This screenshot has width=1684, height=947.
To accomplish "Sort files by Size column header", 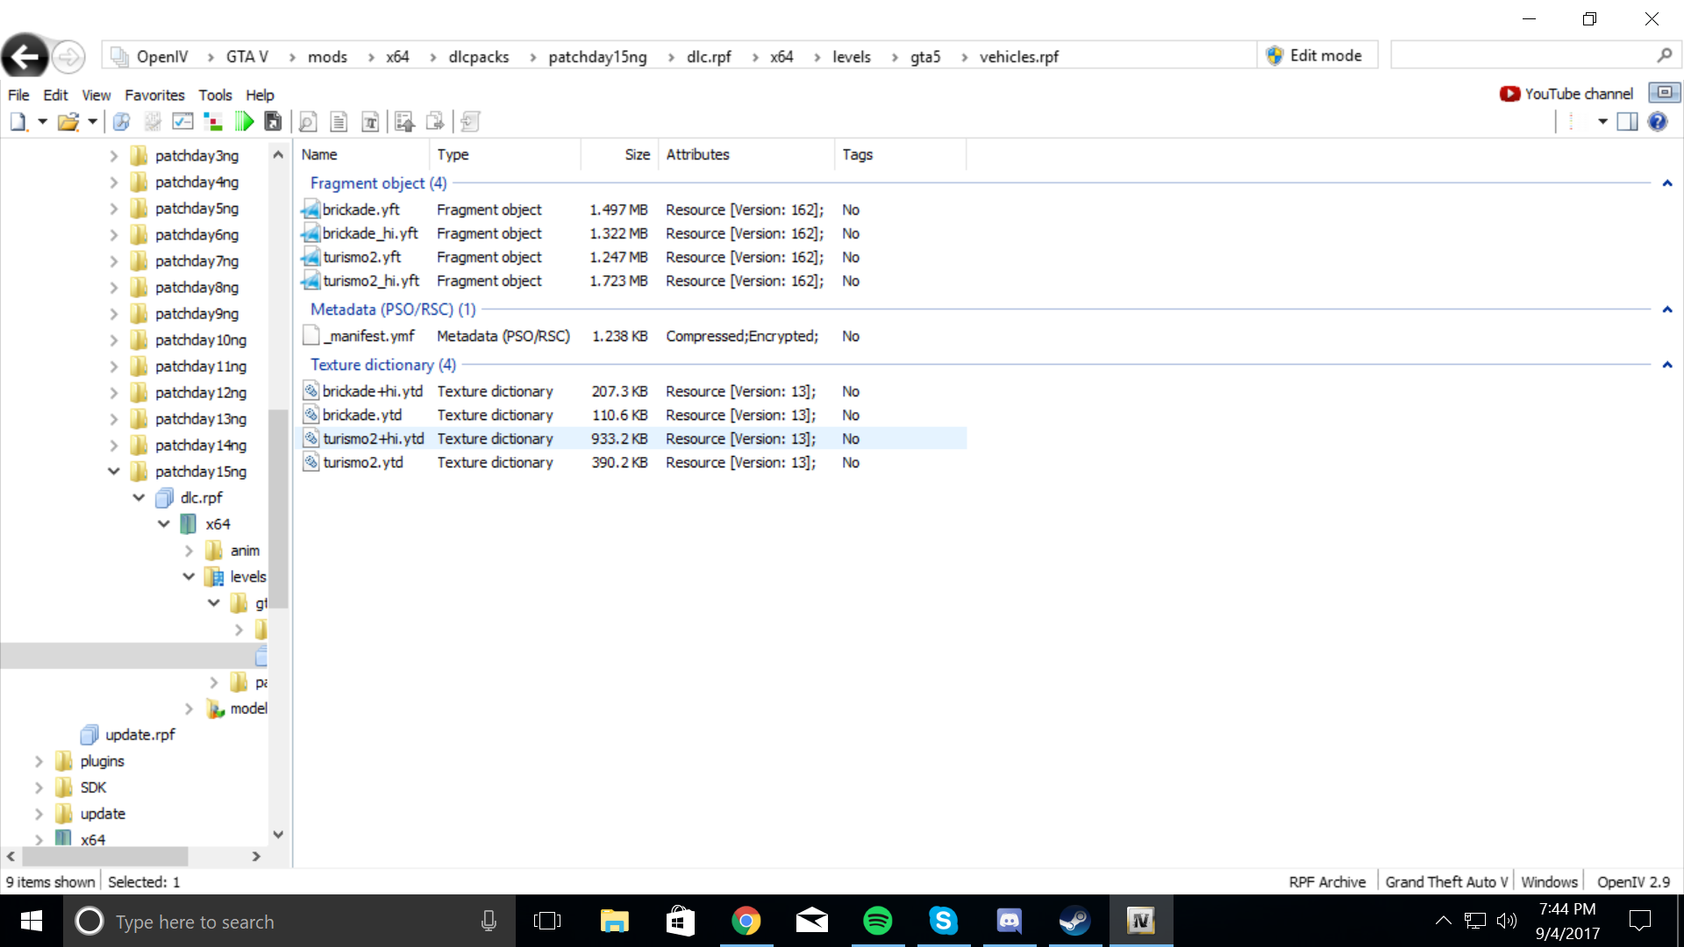I will click(x=637, y=154).
